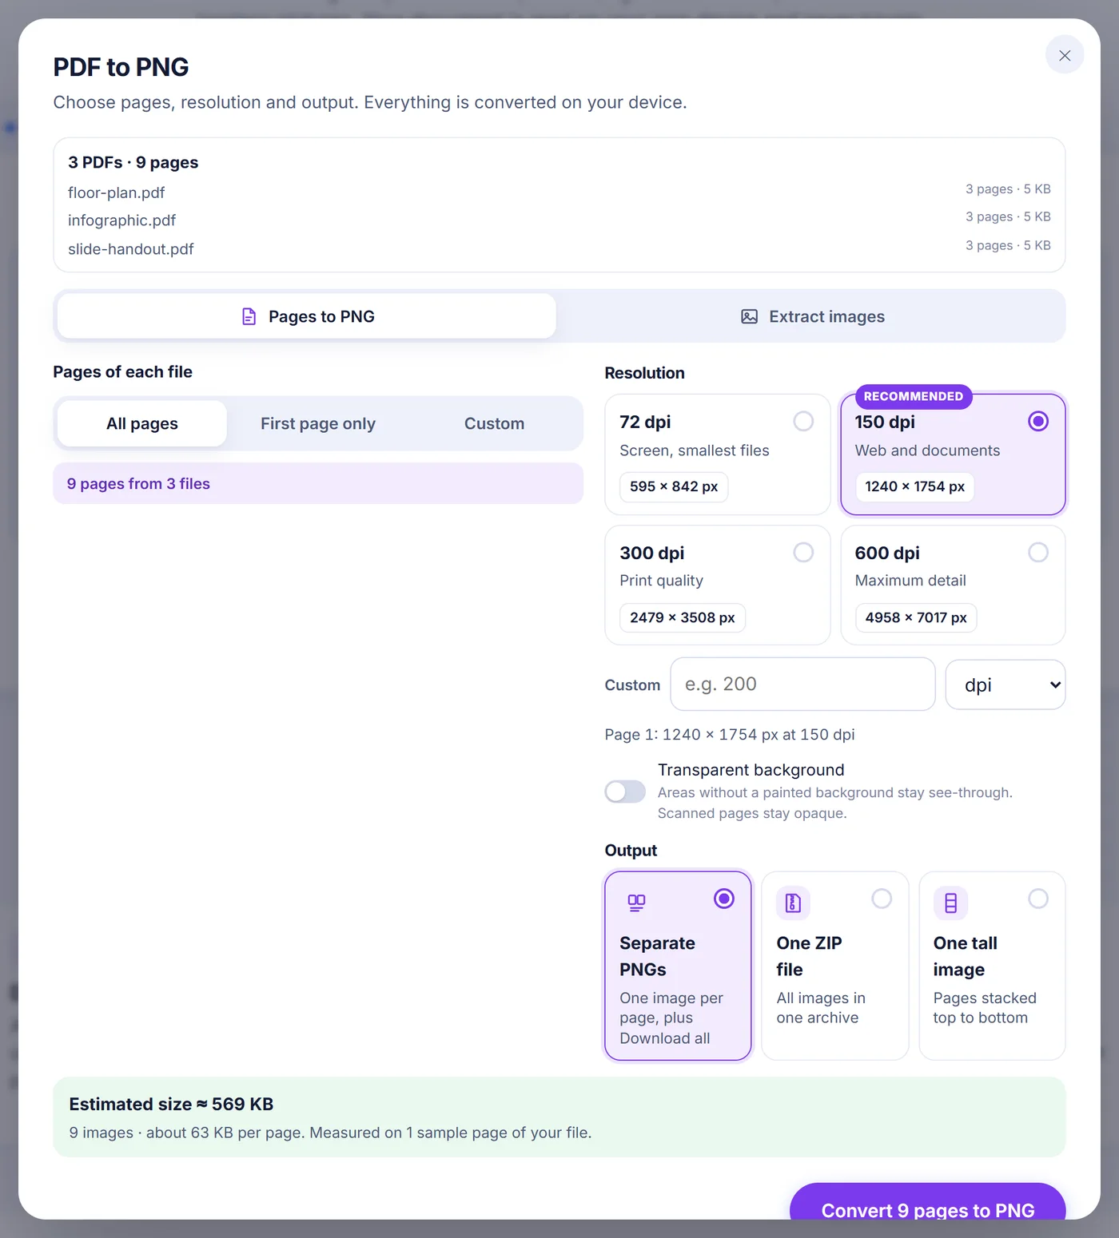
Task: Open the dpi unit dropdown
Action: point(1005,684)
